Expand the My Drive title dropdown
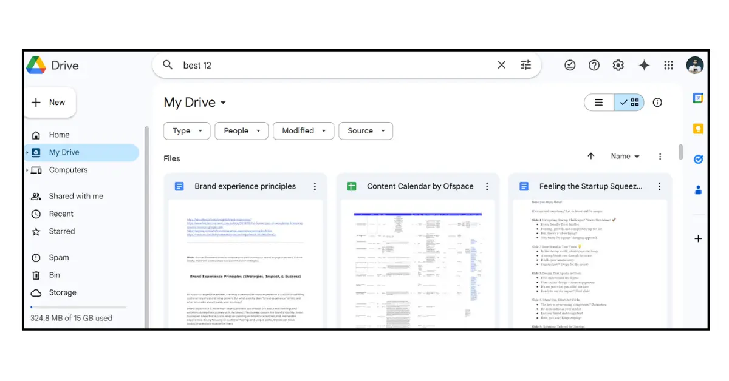 pyautogui.click(x=223, y=103)
